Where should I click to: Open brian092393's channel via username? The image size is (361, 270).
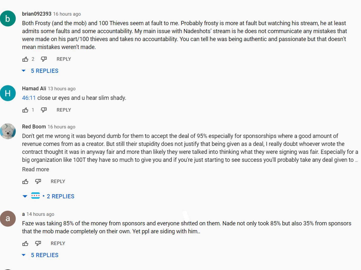click(x=37, y=14)
